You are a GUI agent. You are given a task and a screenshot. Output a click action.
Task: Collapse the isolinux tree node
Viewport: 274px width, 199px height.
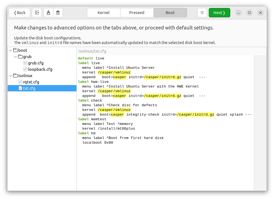(10, 75)
